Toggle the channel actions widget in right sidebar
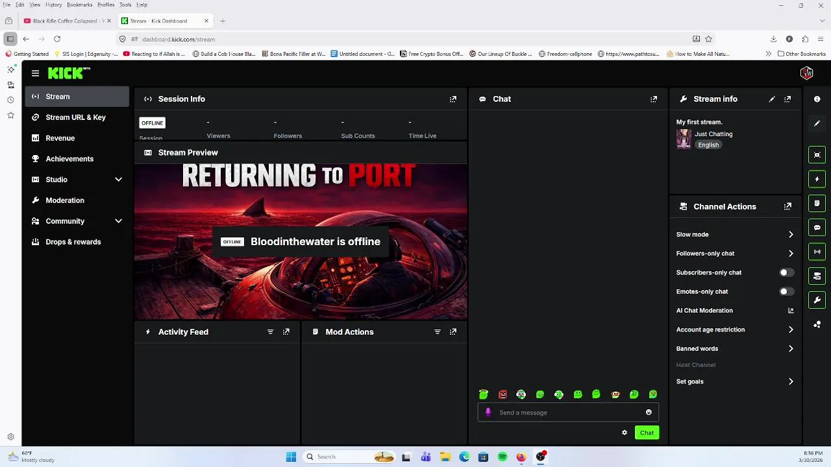The width and height of the screenshot is (831, 467). [x=817, y=276]
